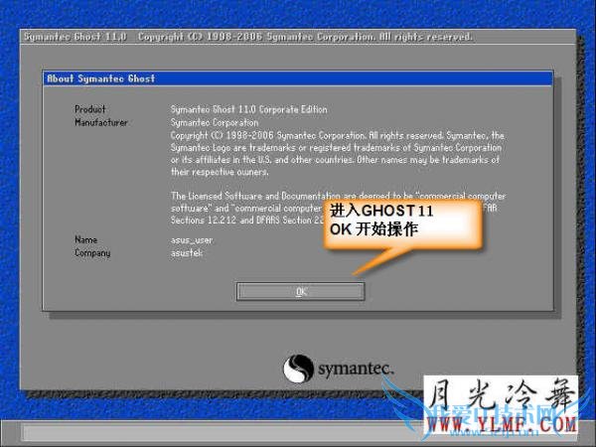Click the Company field label
The image size is (596, 447).
pyautogui.click(x=91, y=253)
